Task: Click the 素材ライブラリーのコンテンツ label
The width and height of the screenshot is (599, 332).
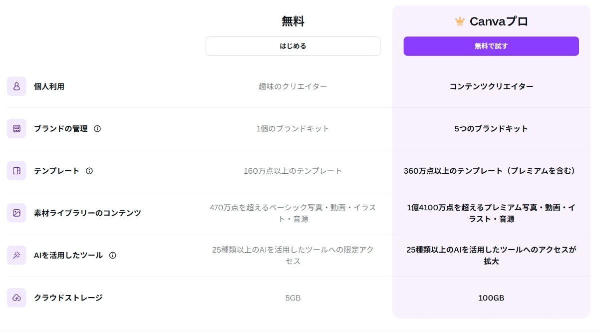Action: coord(87,213)
